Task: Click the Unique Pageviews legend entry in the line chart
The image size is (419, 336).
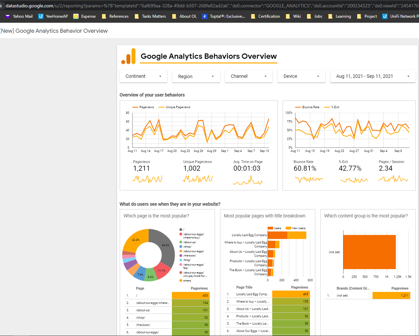Action: coord(174,107)
